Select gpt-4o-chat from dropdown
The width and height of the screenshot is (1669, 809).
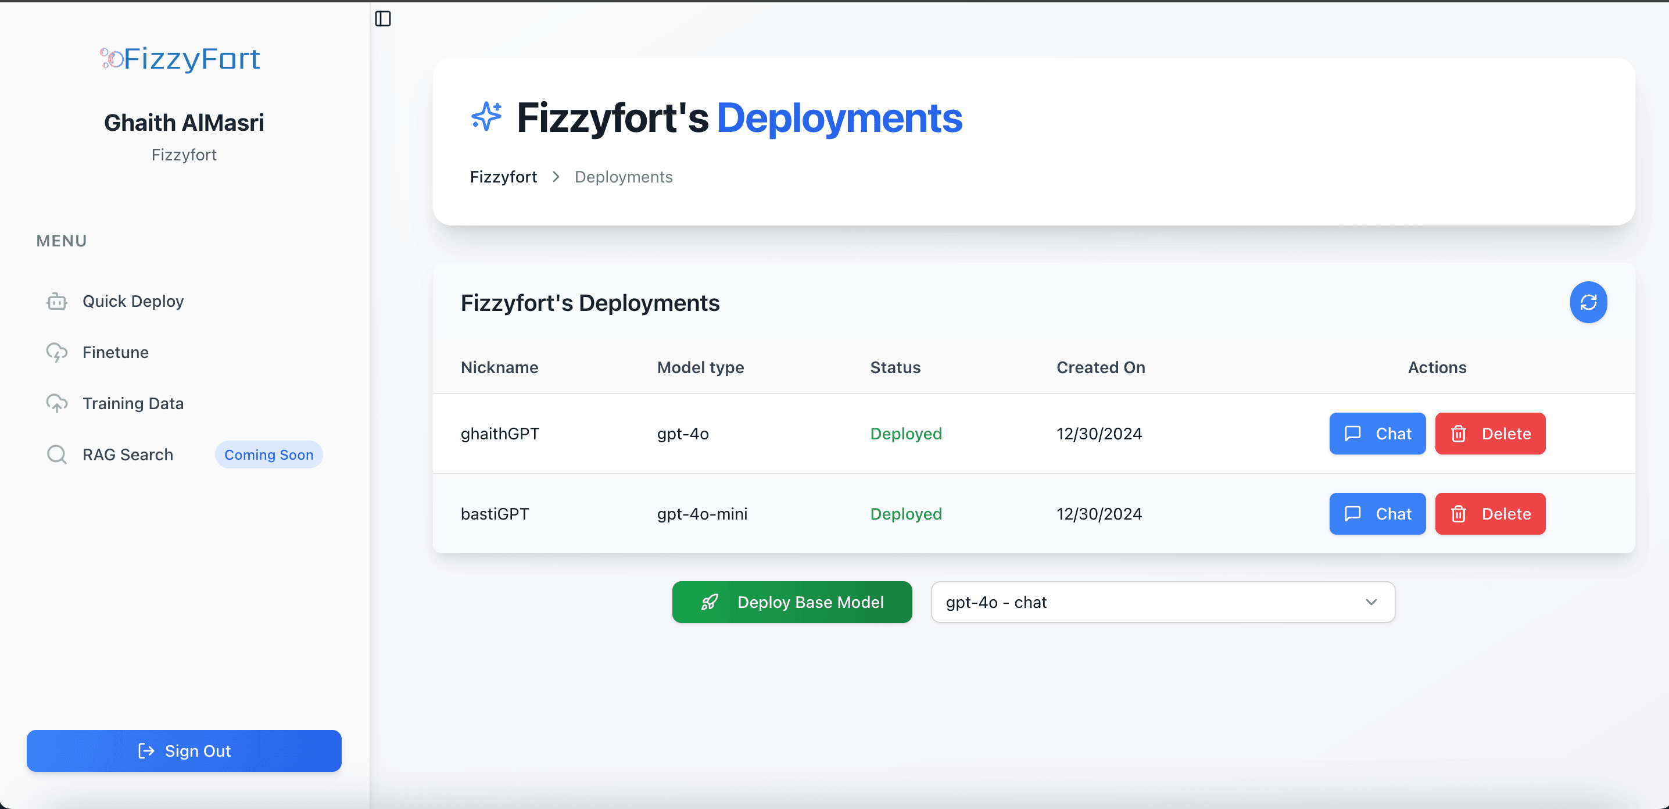[1162, 602]
